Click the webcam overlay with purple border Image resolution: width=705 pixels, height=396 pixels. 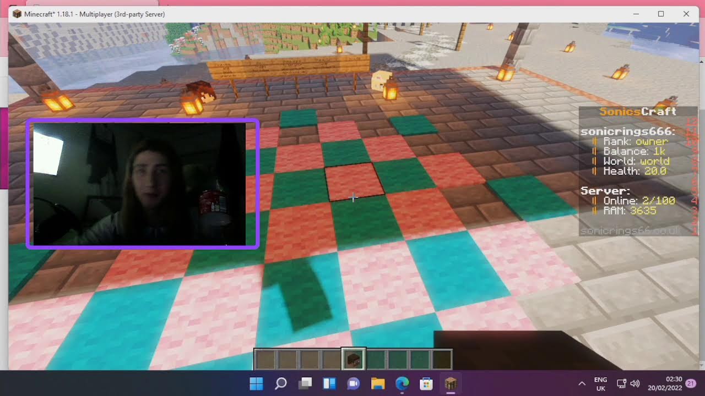pyautogui.click(x=143, y=184)
